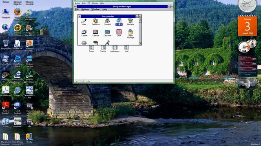Click the Sound Recorder microphone icon
This screenshot has height=146, width=261.
(107, 43)
